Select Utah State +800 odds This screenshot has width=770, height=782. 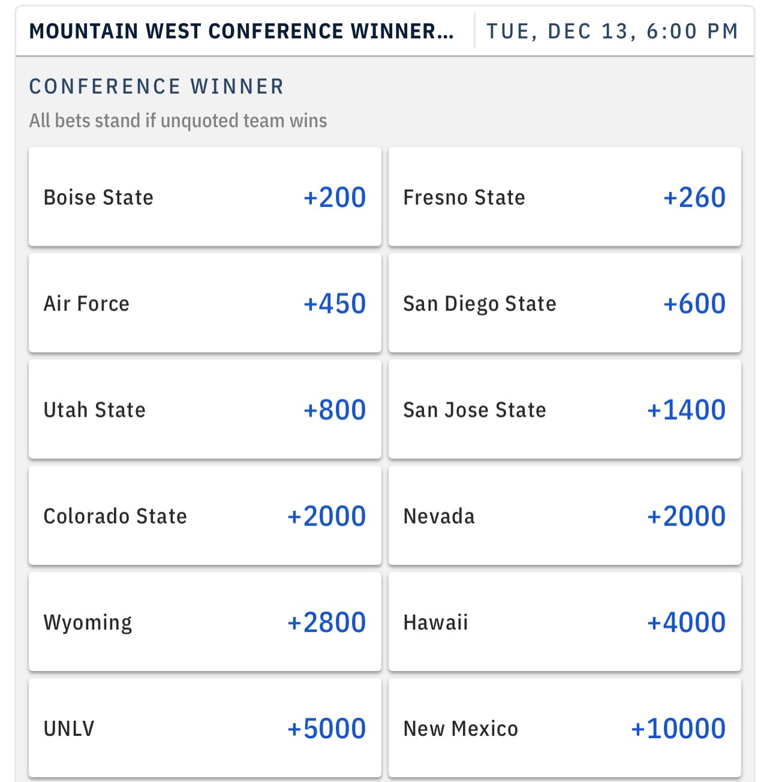click(x=204, y=410)
